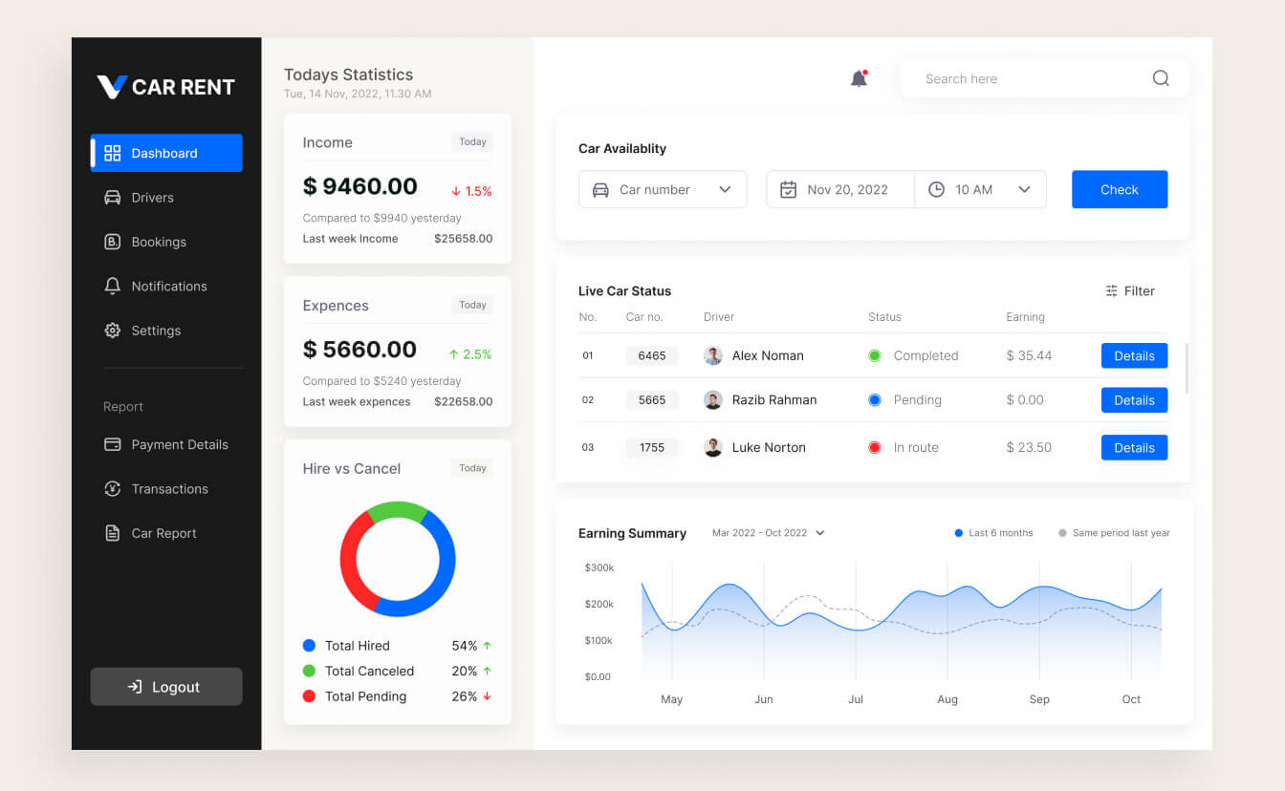Click the Drivers car icon in sidebar

pyautogui.click(x=112, y=198)
